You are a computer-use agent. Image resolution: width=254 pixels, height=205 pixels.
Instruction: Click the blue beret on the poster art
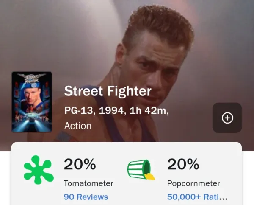[x=32, y=86]
